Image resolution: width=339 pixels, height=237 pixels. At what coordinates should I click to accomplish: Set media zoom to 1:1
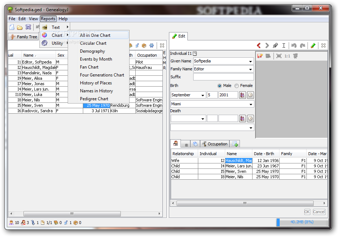[287, 56]
